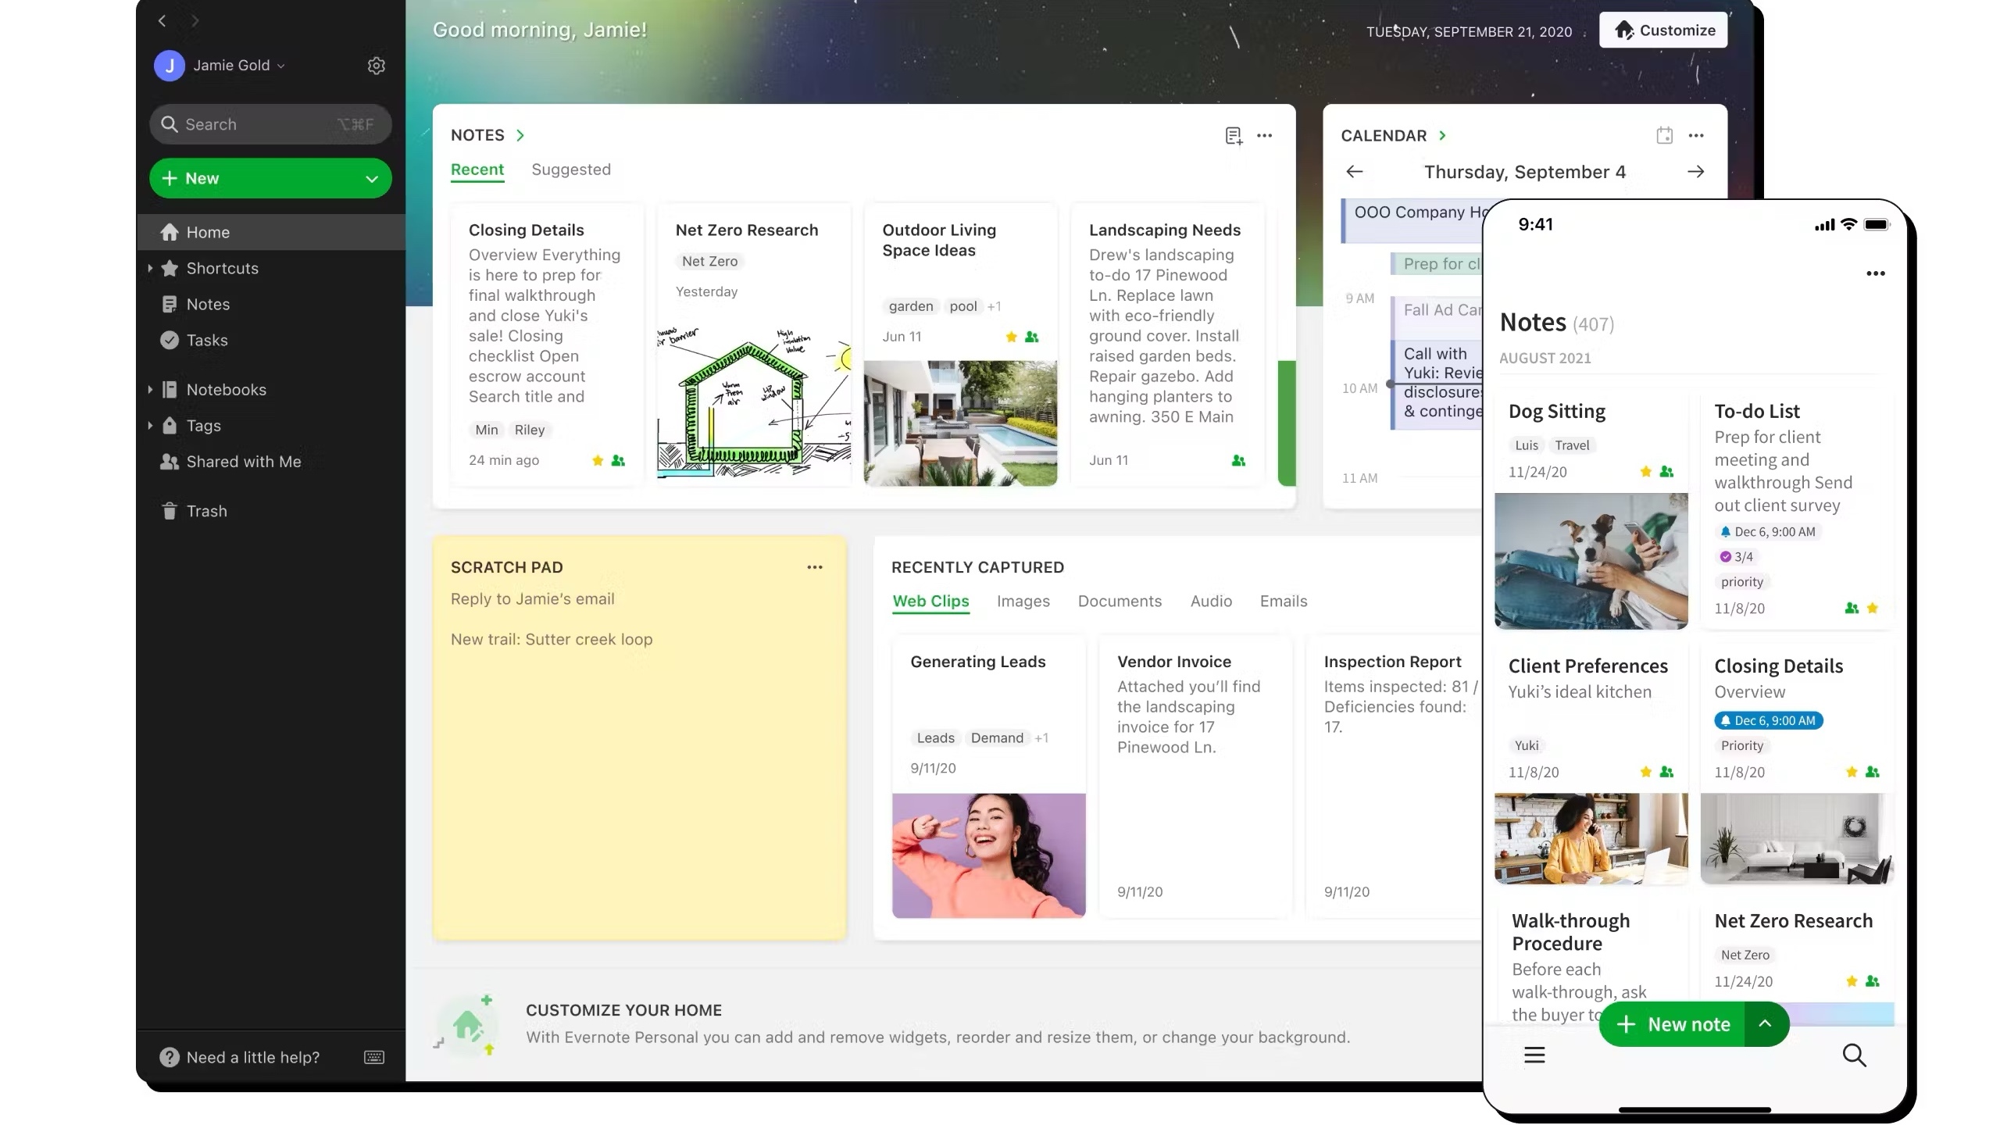The width and height of the screenshot is (2000, 1125).
Task: Open the dropdown arrow on green New button
Action: [372, 179]
